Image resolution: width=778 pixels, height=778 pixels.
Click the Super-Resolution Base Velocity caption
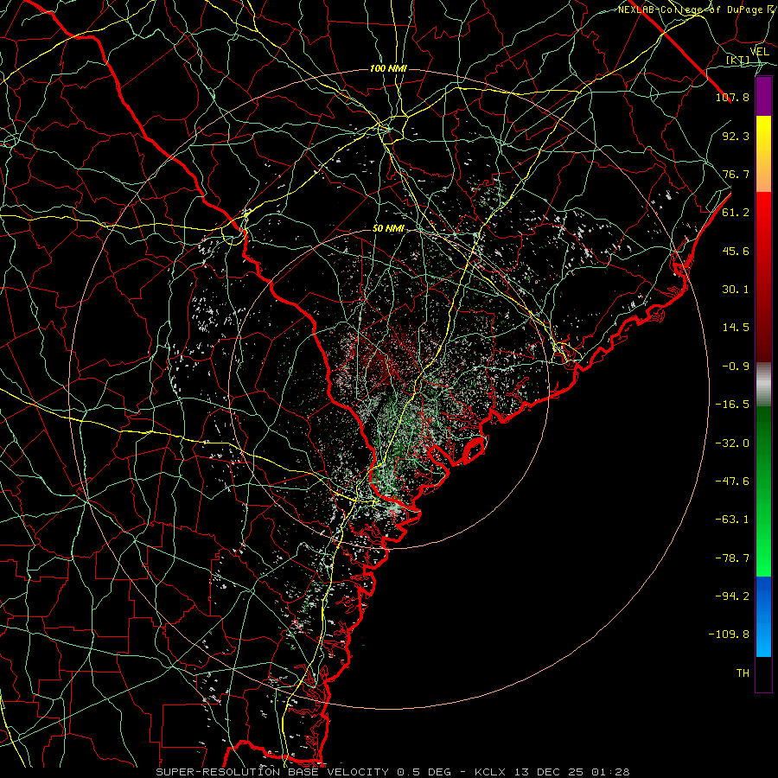click(x=392, y=772)
